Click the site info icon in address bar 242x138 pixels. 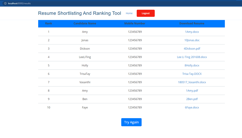(5, 3)
